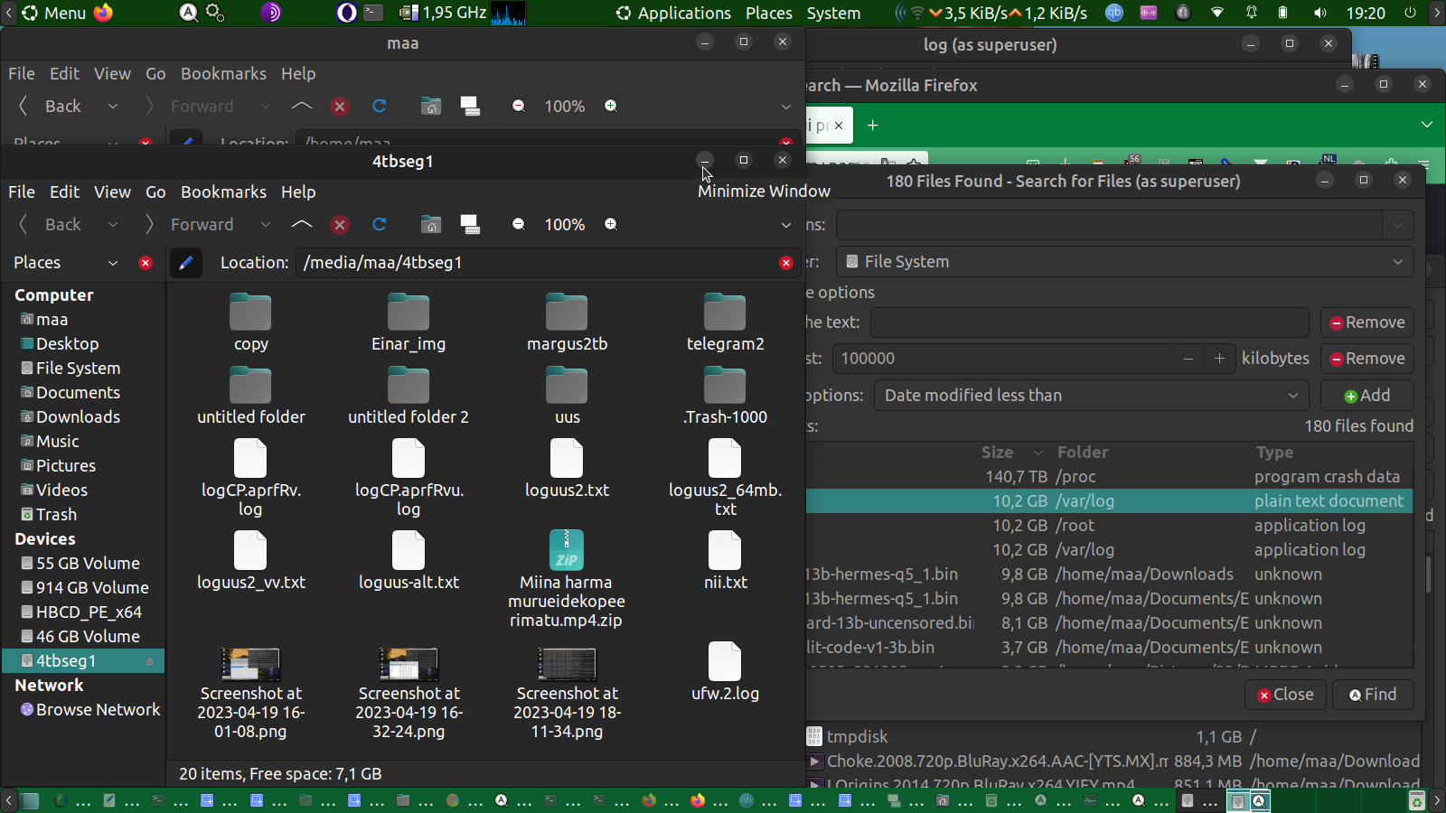Select the Miina harma zip archive file

click(x=567, y=551)
